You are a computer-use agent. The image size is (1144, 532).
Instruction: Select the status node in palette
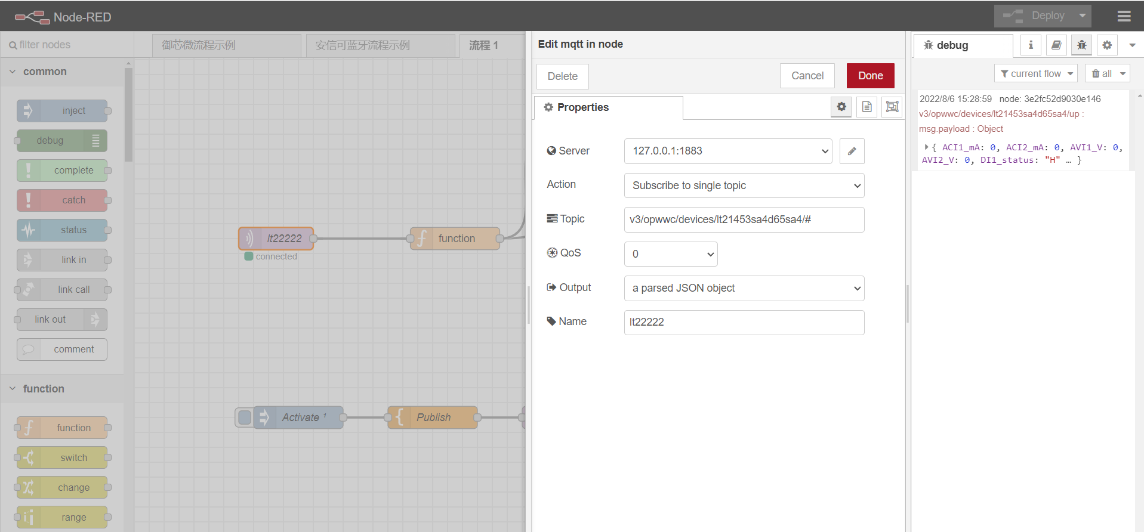pyautogui.click(x=62, y=230)
